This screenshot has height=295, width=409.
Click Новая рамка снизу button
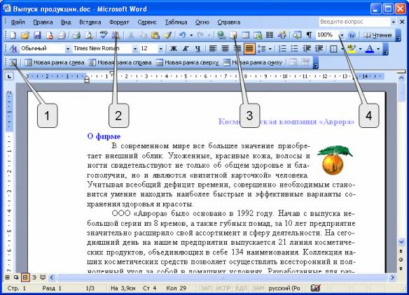coord(253,62)
